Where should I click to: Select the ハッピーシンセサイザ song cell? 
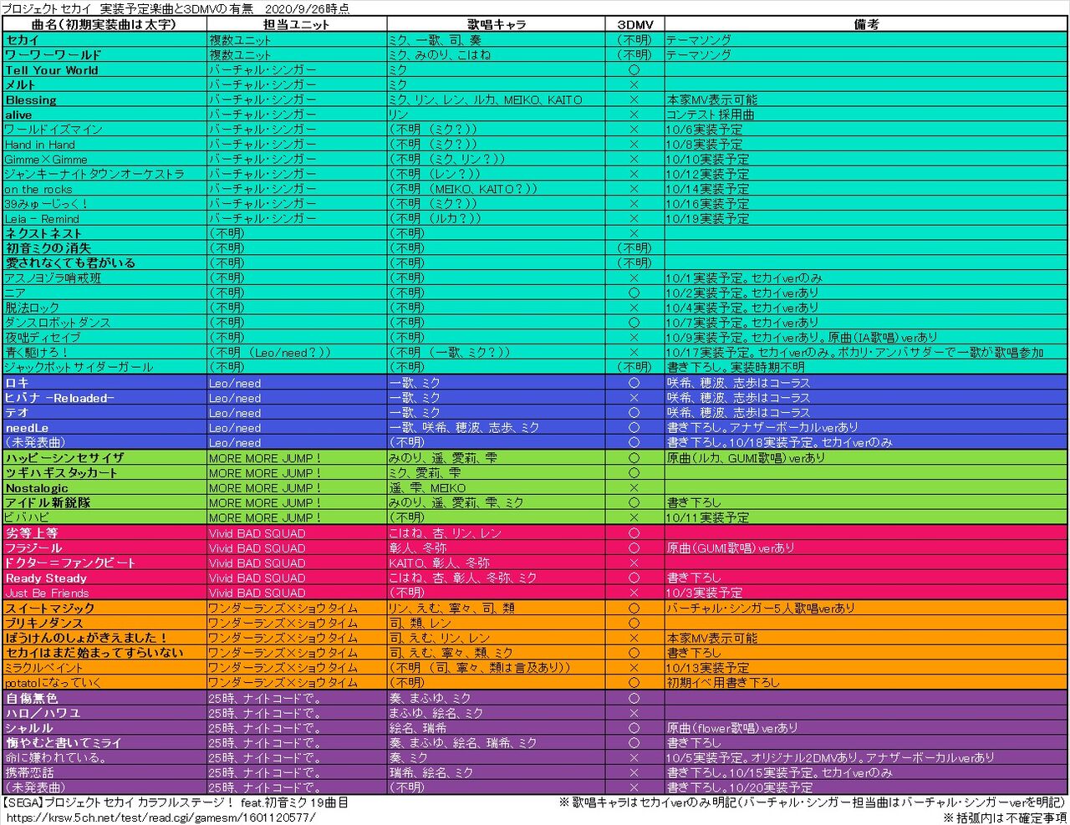pos(104,458)
